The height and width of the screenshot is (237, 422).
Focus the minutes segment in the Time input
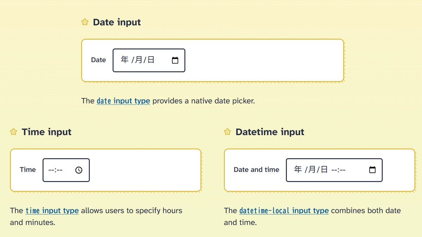point(59,170)
